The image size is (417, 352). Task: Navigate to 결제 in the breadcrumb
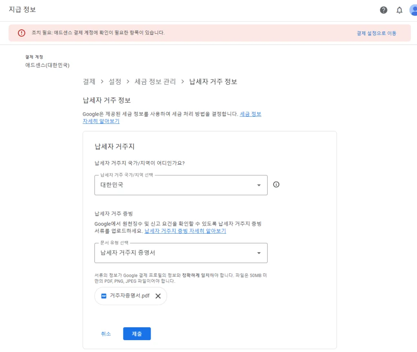click(x=89, y=81)
